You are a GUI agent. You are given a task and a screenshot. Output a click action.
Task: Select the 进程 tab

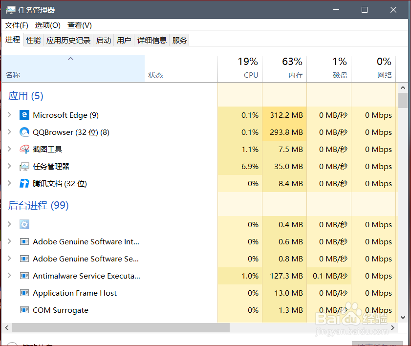(13, 40)
